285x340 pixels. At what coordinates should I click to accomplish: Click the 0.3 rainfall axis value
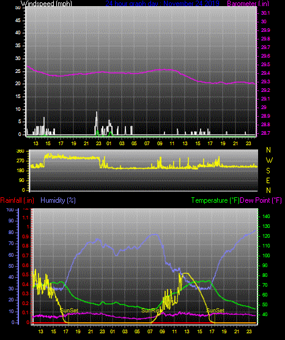click(x=26, y=293)
